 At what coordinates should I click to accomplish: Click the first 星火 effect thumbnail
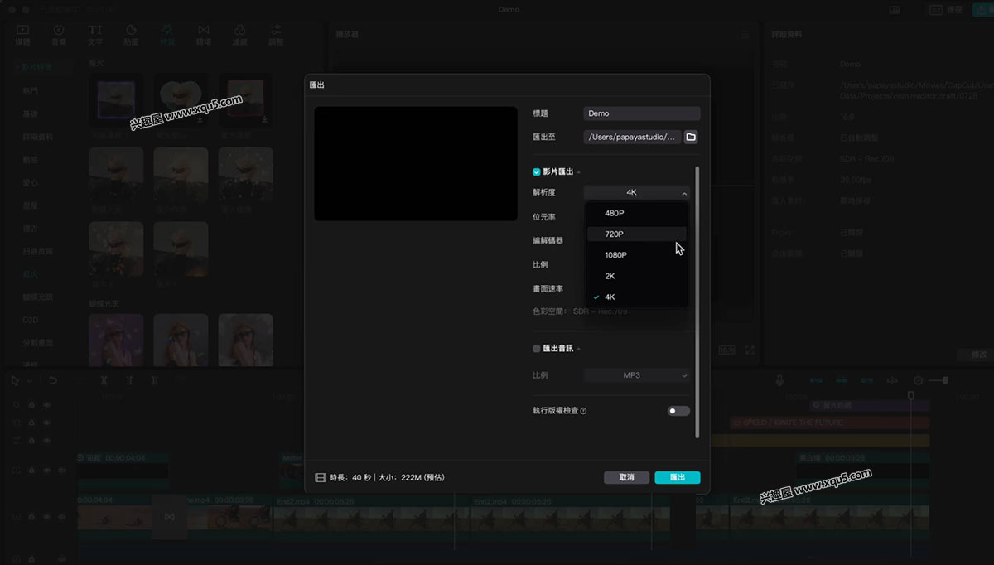coord(116,101)
